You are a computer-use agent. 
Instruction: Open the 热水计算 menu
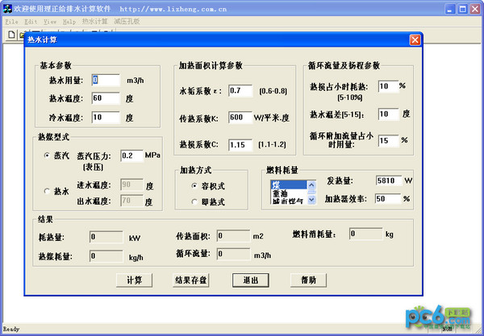[94, 21]
